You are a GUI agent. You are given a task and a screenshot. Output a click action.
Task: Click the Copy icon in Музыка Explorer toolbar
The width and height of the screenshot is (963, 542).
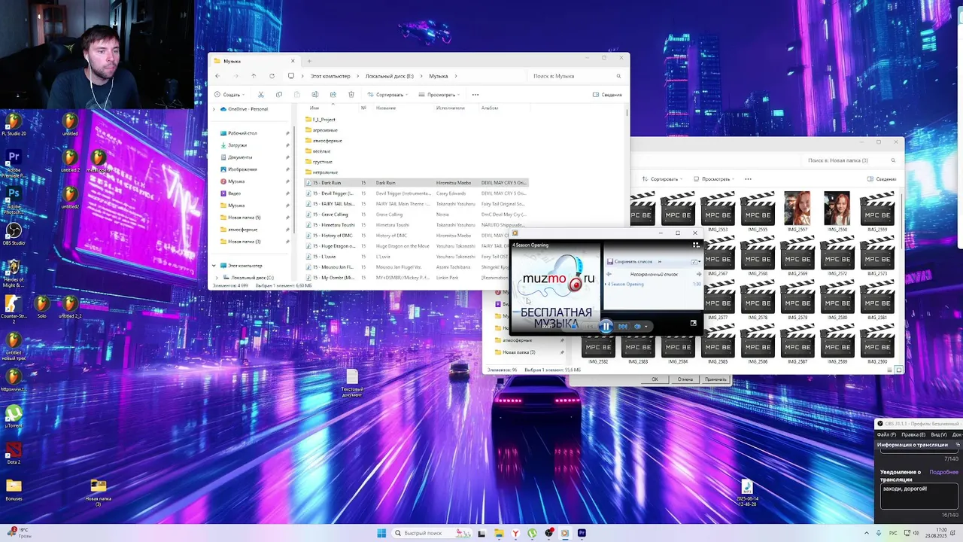(279, 95)
